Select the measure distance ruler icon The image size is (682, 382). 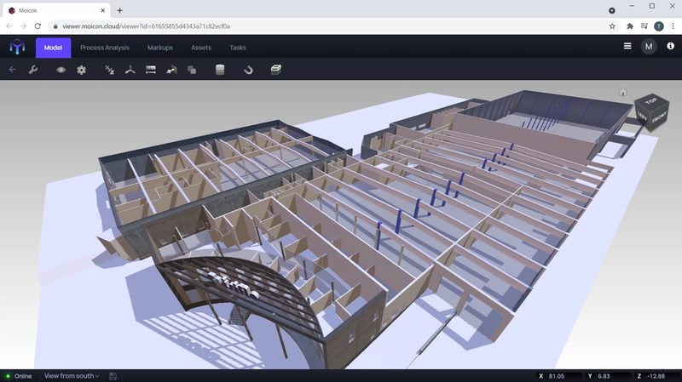(x=151, y=70)
